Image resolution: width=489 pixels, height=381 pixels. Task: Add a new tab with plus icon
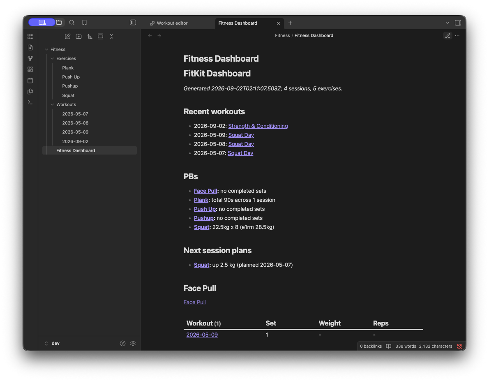click(x=291, y=23)
